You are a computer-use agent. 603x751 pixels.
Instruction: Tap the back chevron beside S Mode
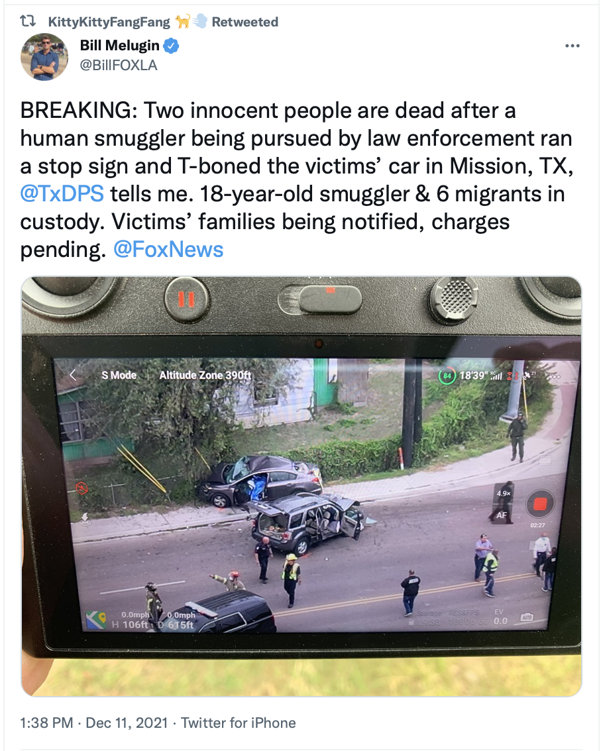click(74, 375)
